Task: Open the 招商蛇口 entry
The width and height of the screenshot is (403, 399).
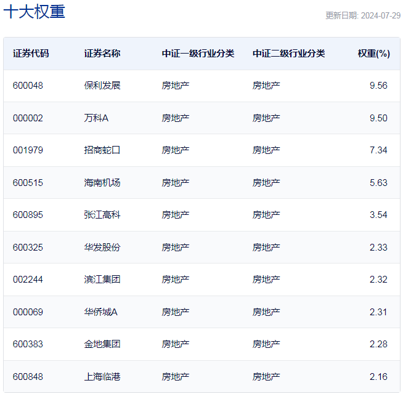Action: click(102, 150)
